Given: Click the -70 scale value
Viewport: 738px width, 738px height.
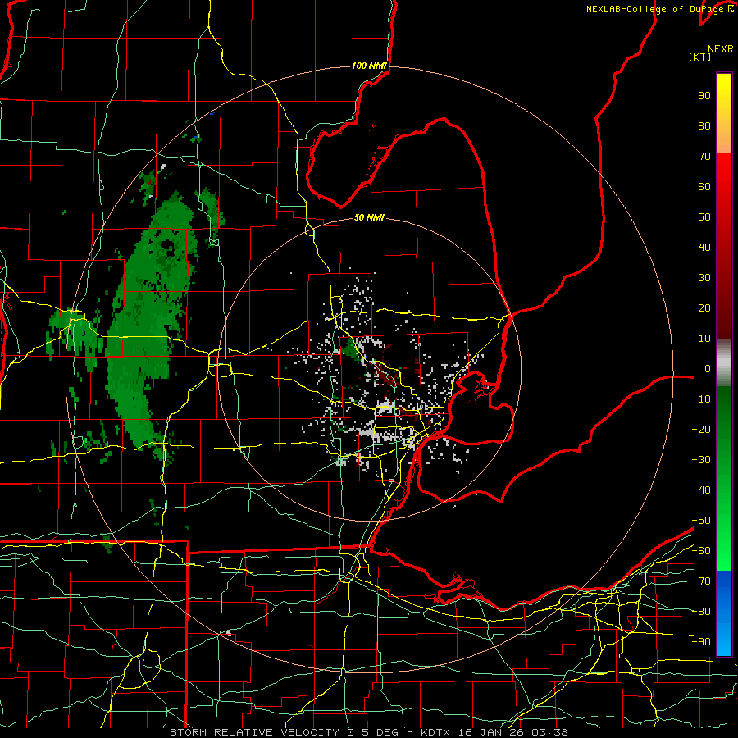Looking at the screenshot, I should 701,581.
